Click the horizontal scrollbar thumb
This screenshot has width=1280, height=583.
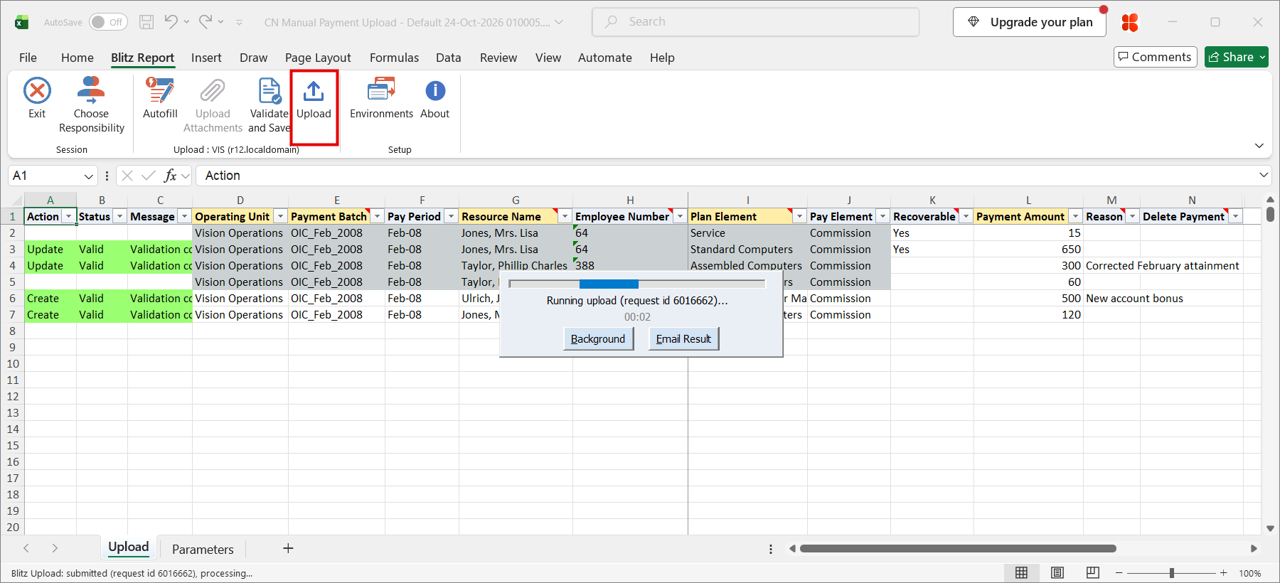(957, 548)
